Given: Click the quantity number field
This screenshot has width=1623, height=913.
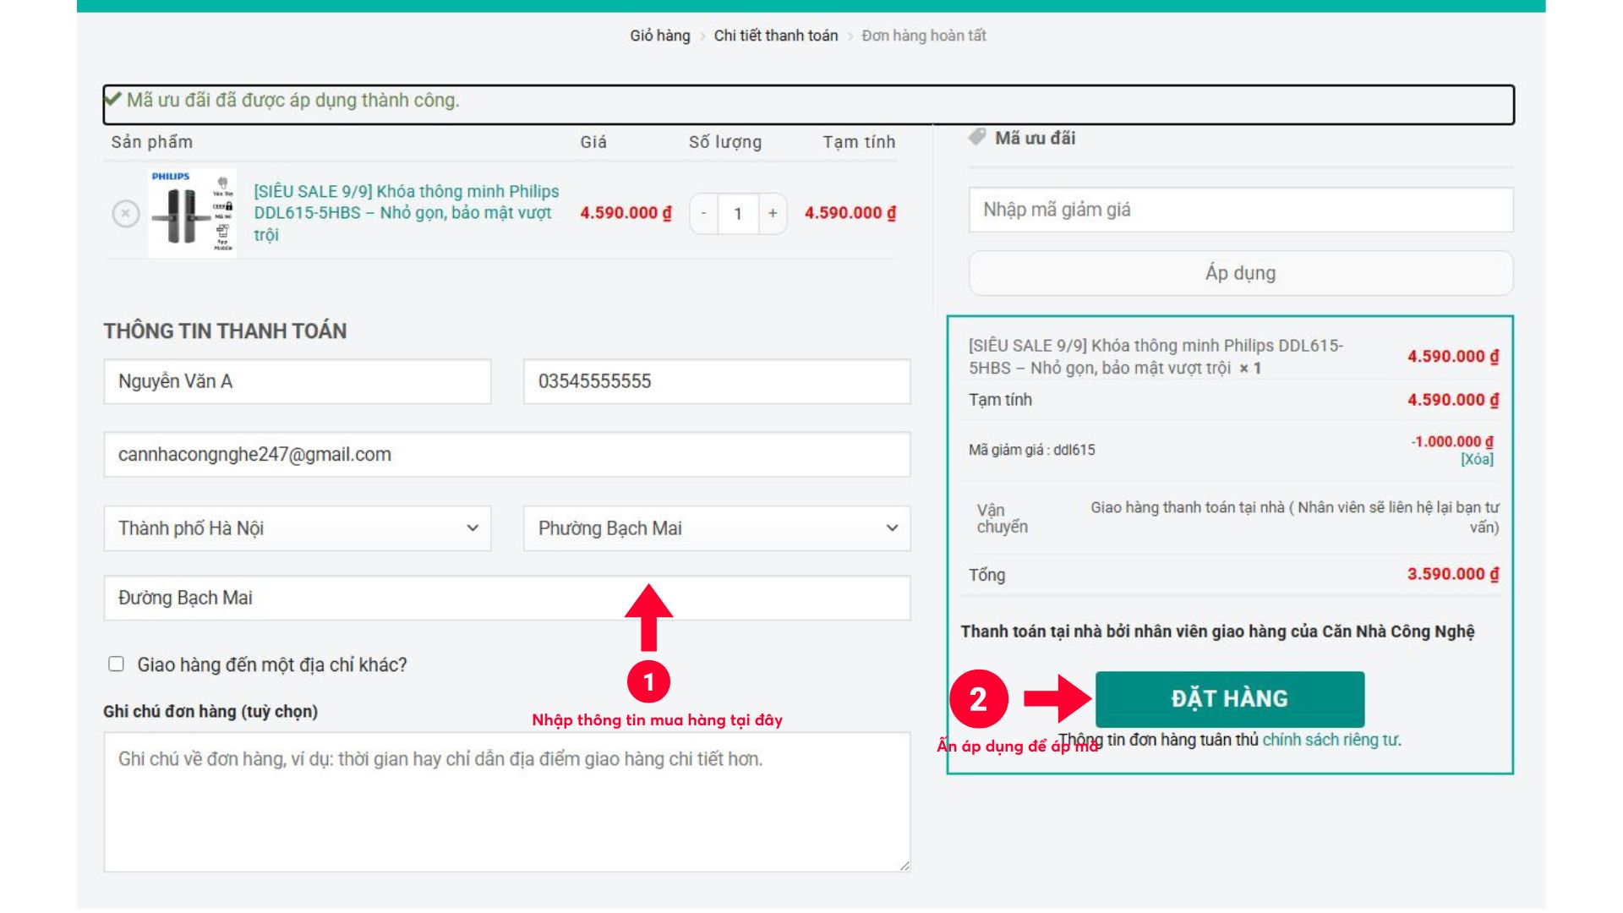Looking at the screenshot, I should pos(738,214).
